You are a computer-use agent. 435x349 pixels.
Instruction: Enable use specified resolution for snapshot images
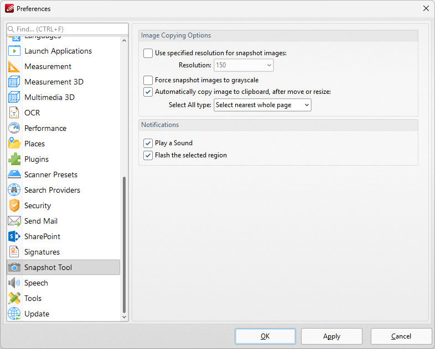click(x=148, y=53)
